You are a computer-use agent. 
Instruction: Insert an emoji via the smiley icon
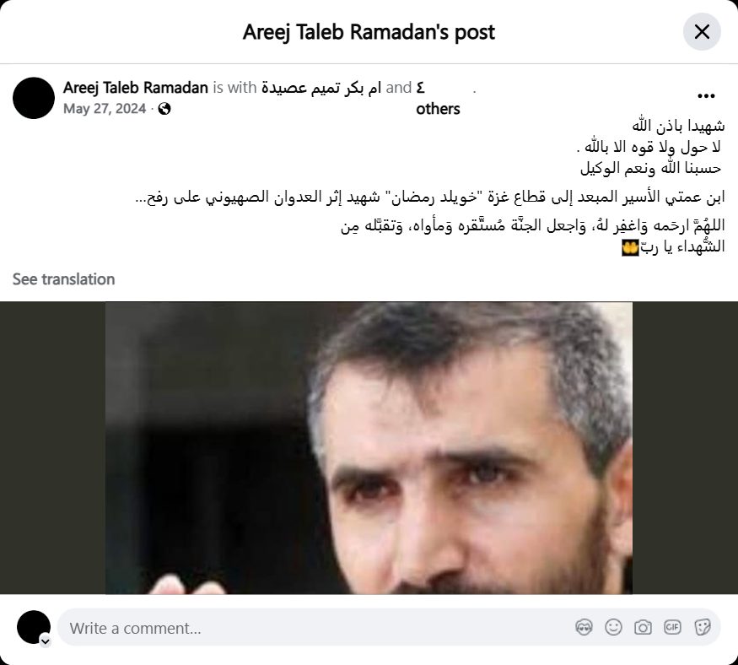click(x=613, y=627)
